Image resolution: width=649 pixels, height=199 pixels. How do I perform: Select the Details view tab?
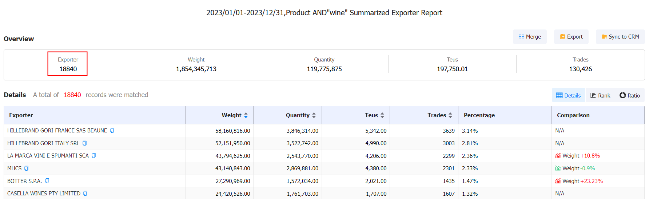click(568, 95)
